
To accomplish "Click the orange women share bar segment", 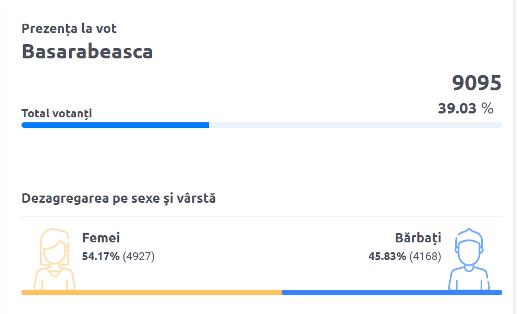I will (x=151, y=293).
